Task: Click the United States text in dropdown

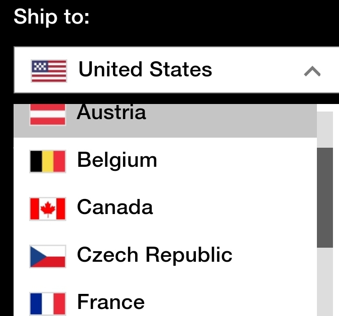Action: (145, 70)
